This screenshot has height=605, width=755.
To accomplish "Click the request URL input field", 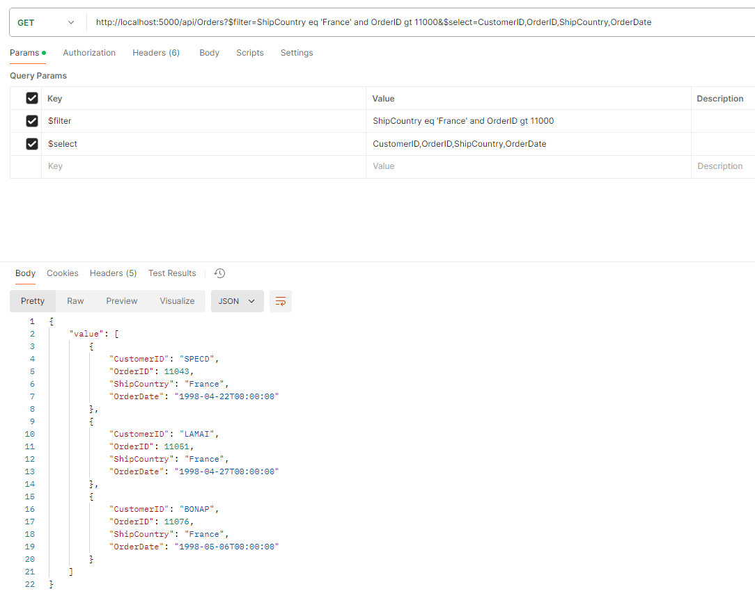I will [x=418, y=23].
